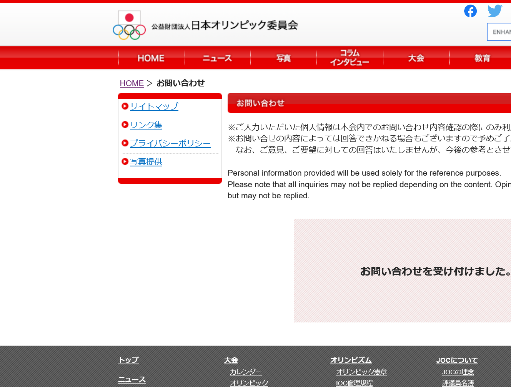Viewport: 511px width, 387px height.
Task: Click the お問い合わせ breadcrumb text
Action: pos(181,83)
